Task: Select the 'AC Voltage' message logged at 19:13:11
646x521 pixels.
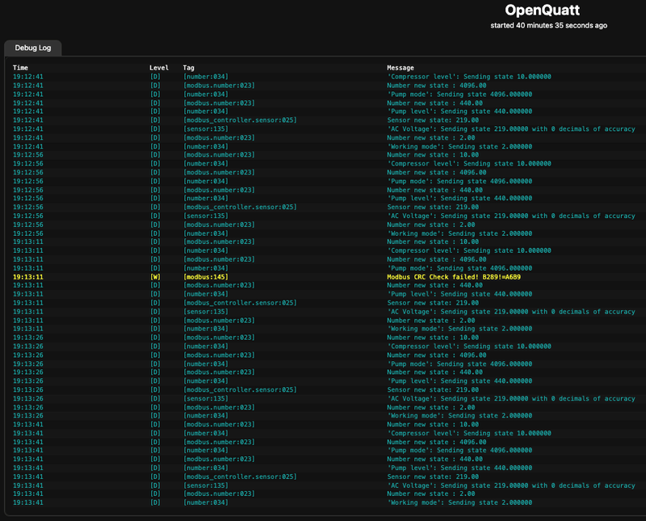Action: point(511,312)
